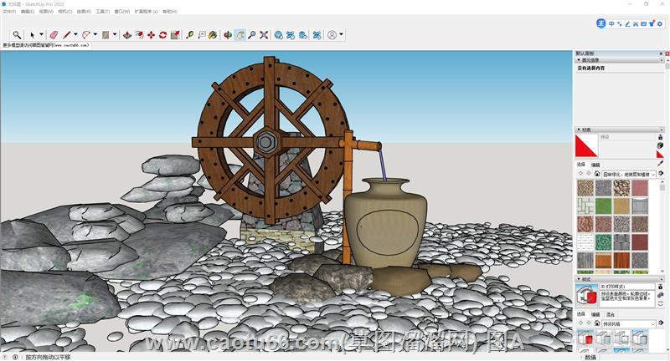
Task: Open the Window menu
Action: coord(122,12)
